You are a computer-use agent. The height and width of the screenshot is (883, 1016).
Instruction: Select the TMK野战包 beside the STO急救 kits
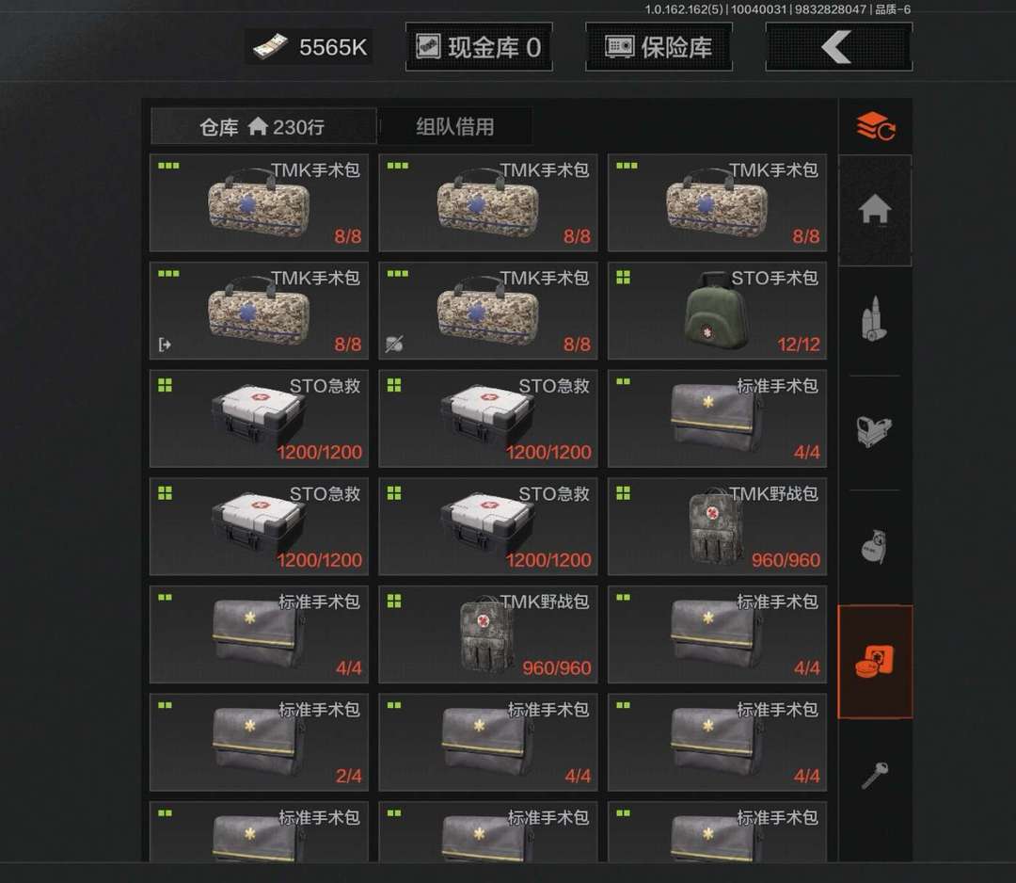[717, 526]
